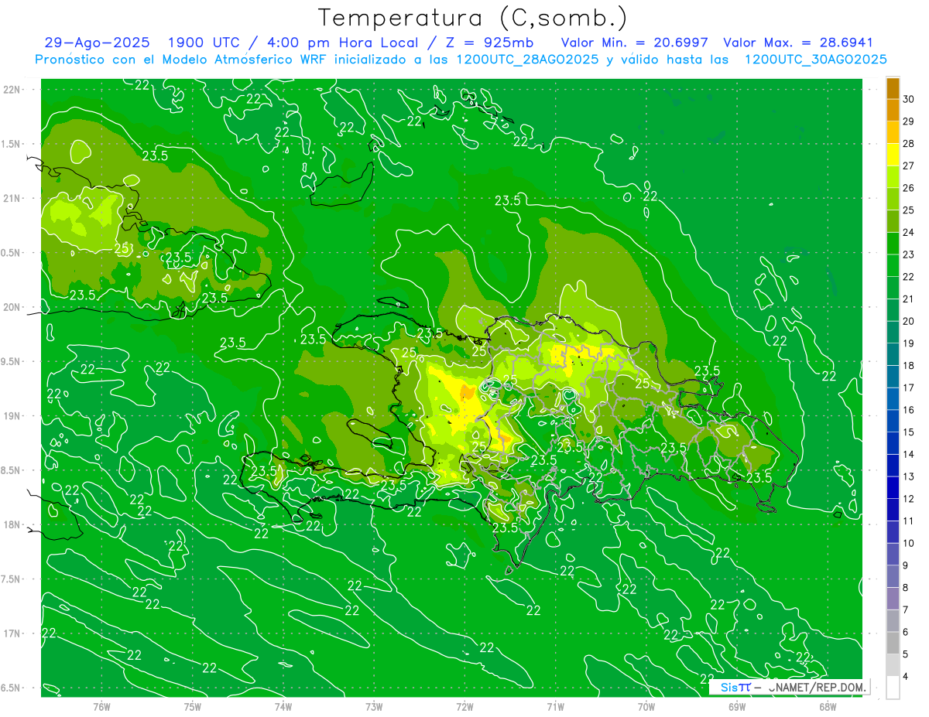Click the "75W" longitude axis label

coord(192,707)
